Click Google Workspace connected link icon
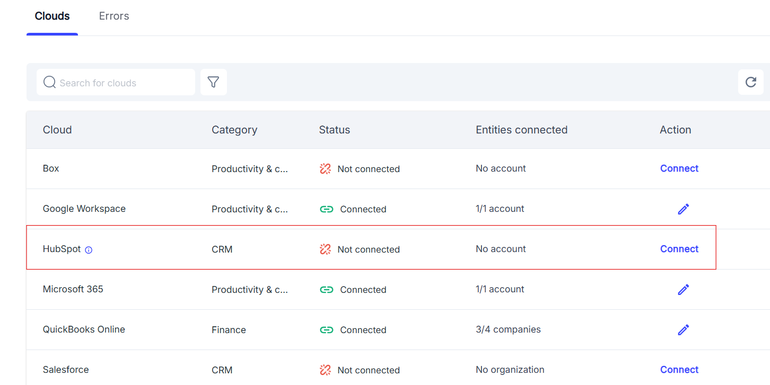 326,209
